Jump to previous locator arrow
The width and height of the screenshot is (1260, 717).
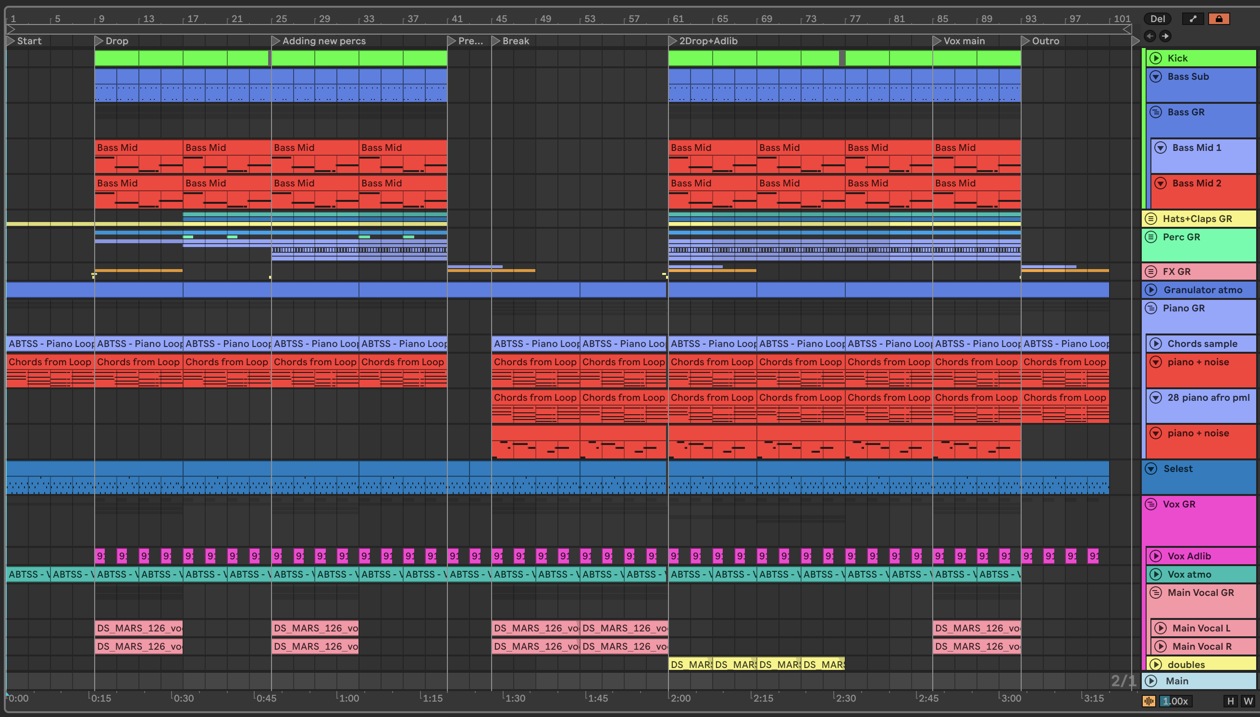[1149, 36]
